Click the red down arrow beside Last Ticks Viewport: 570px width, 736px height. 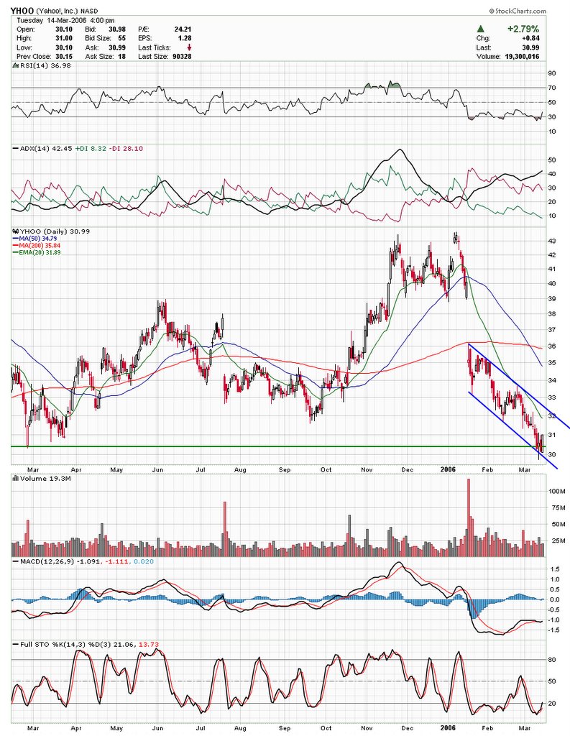(189, 47)
